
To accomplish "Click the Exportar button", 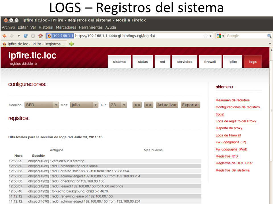I will pos(190,105).
